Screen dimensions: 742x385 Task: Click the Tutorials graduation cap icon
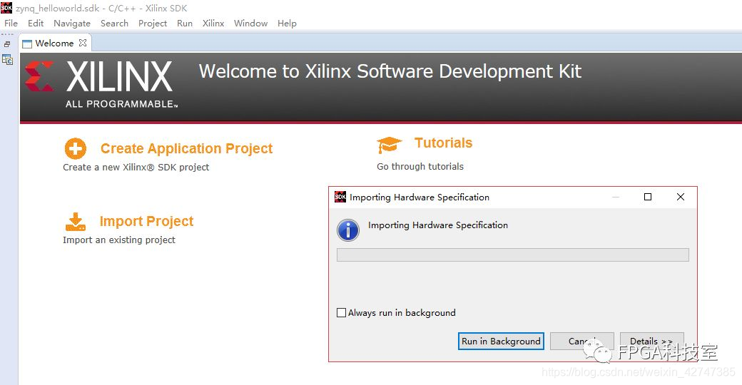pyautogui.click(x=389, y=144)
